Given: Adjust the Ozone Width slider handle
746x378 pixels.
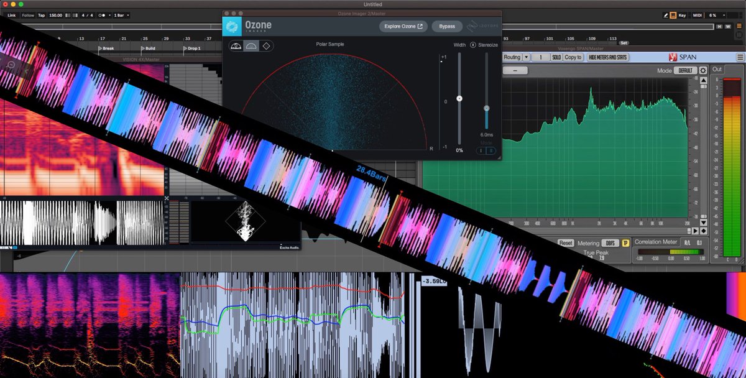Looking at the screenshot, I should pos(459,98).
